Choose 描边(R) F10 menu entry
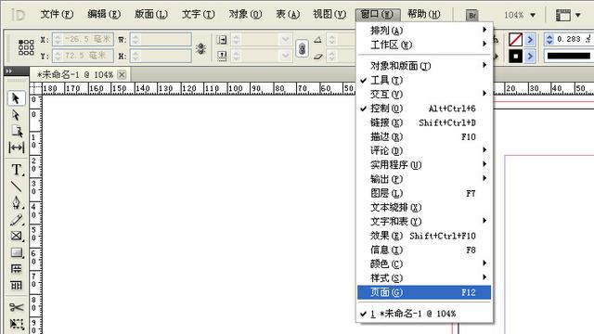Image resolution: width=594 pixels, height=334 pixels. point(425,136)
